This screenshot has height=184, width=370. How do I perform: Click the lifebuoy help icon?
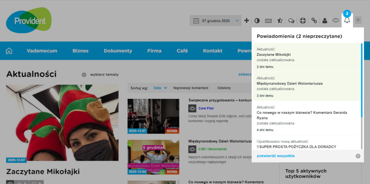(302, 21)
